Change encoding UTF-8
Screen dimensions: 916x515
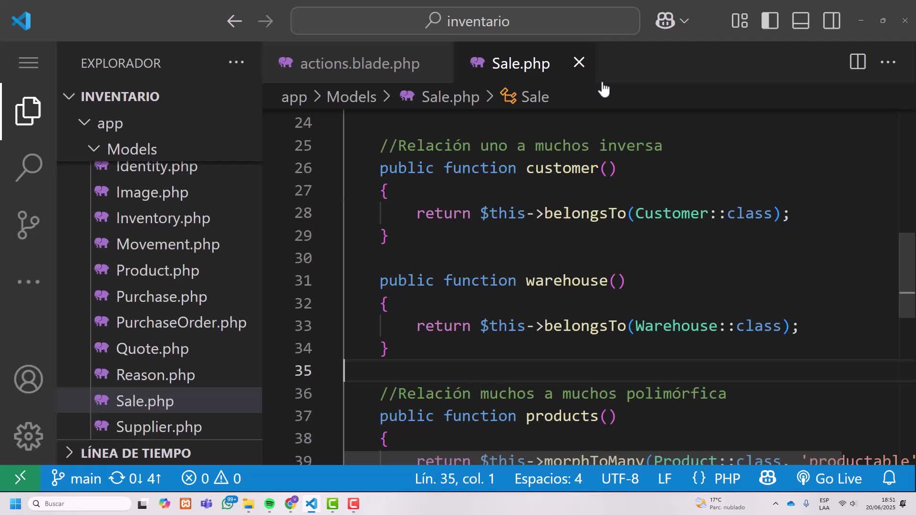pos(620,478)
